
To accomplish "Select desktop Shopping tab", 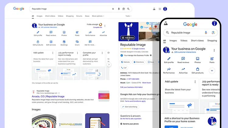I will [70, 16].
